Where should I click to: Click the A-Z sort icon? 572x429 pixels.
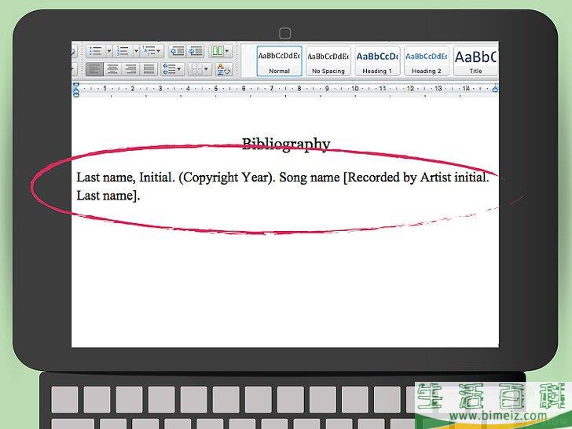click(223, 69)
